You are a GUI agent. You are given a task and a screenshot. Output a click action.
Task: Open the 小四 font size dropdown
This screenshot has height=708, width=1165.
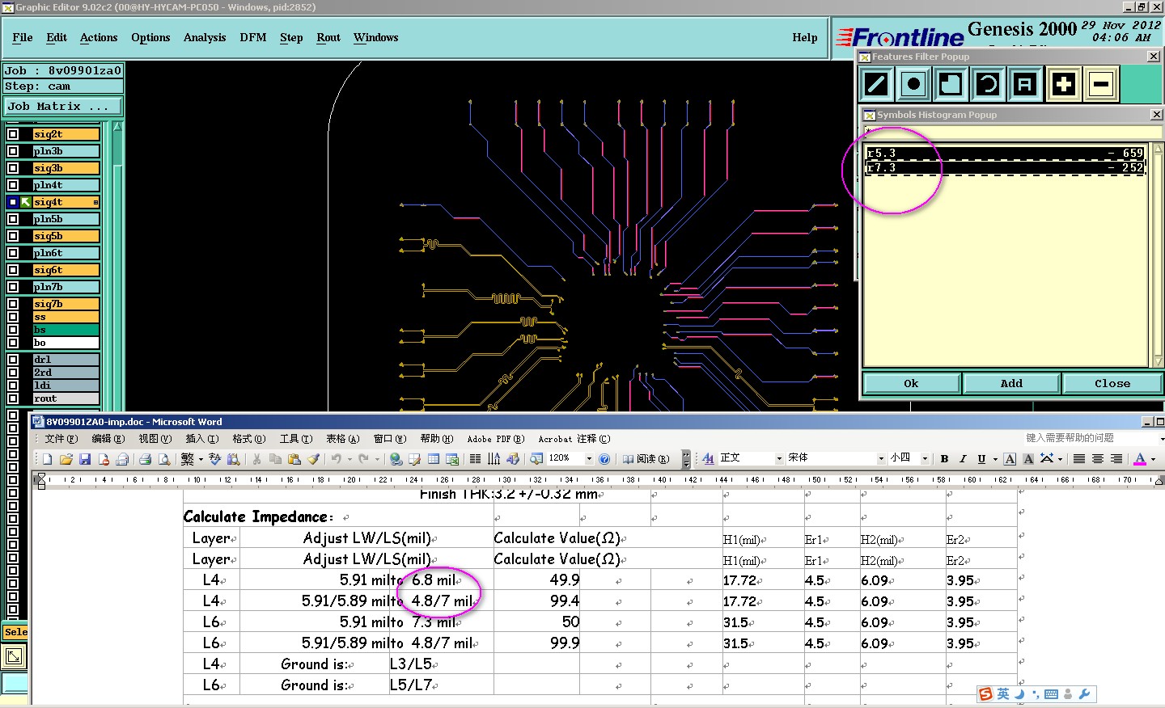pyautogui.click(x=925, y=459)
